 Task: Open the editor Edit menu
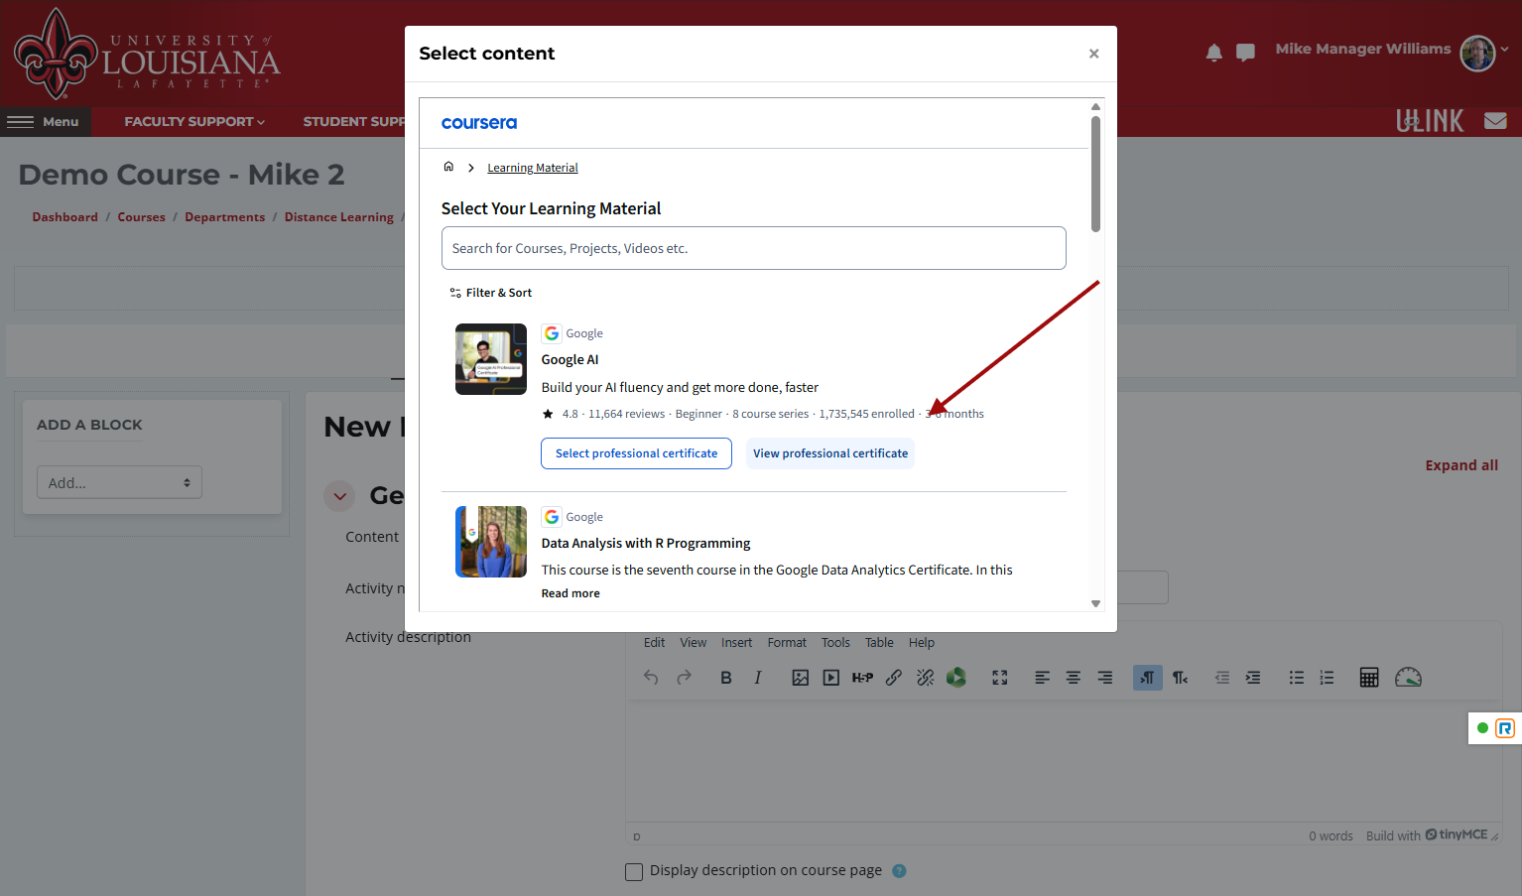coord(654,643)
